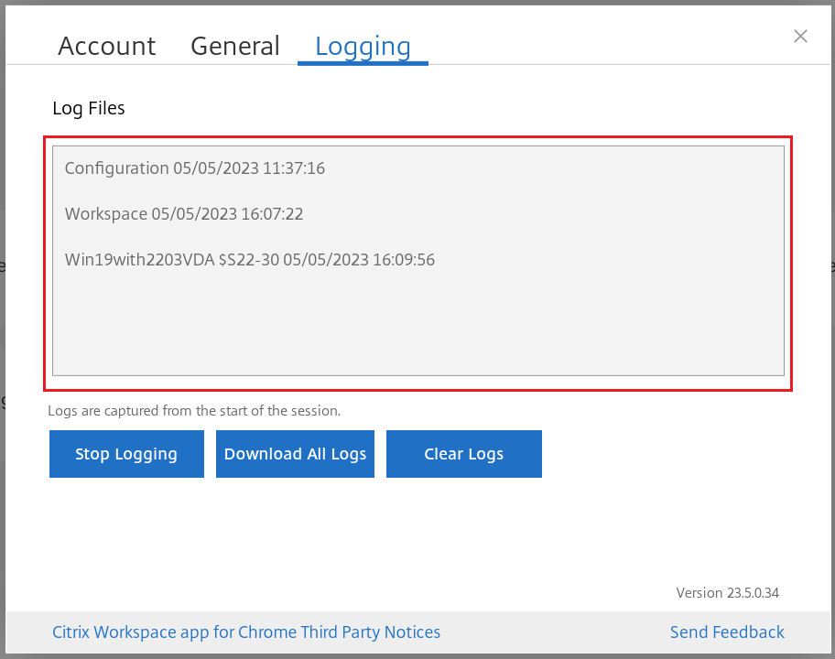Click the 11:37:16 timestamp in the log list
Screen dimensions: 835x659
pyautogui.click(x=295, y=168)
